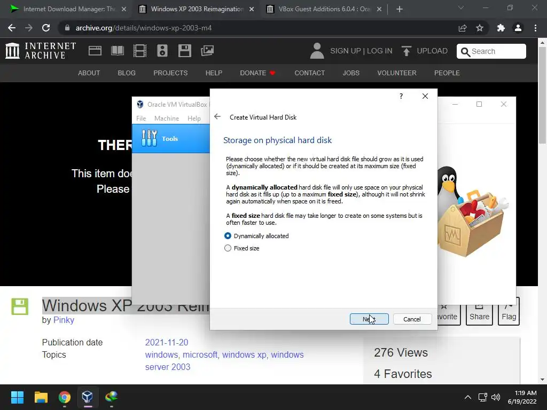547x410 pixels.
Task: Click the UPLOAD link
Action: [x=425, y=51]
